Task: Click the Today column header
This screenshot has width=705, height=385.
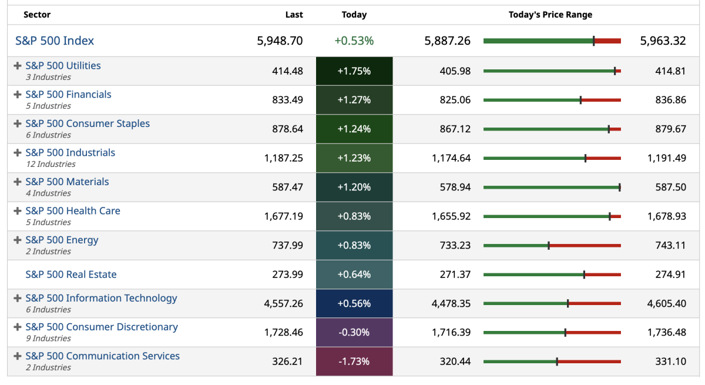Action: (x=354, y=15)
